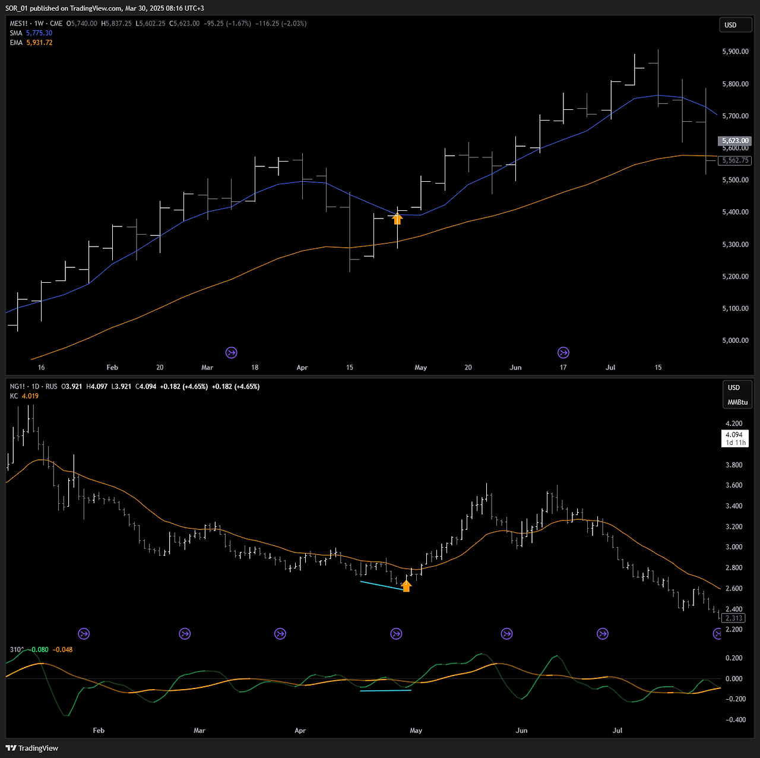Select the SMA 5,775.30 indicator legend

[x=31, y=33]
